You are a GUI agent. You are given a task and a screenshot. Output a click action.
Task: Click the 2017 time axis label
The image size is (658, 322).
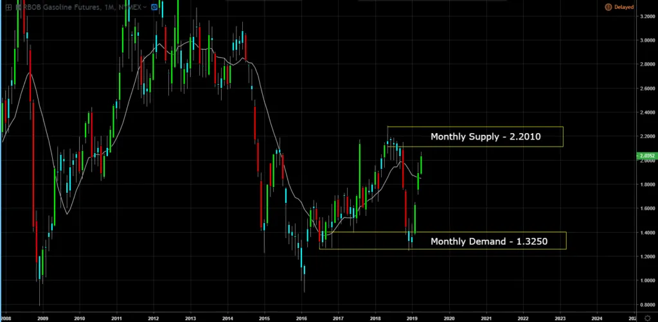point(338,318)
